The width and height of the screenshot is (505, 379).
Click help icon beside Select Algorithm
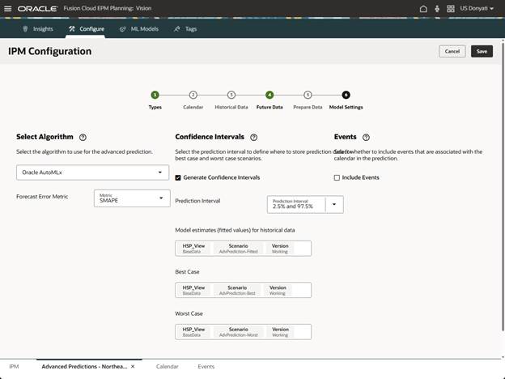(x=83, y=138)
